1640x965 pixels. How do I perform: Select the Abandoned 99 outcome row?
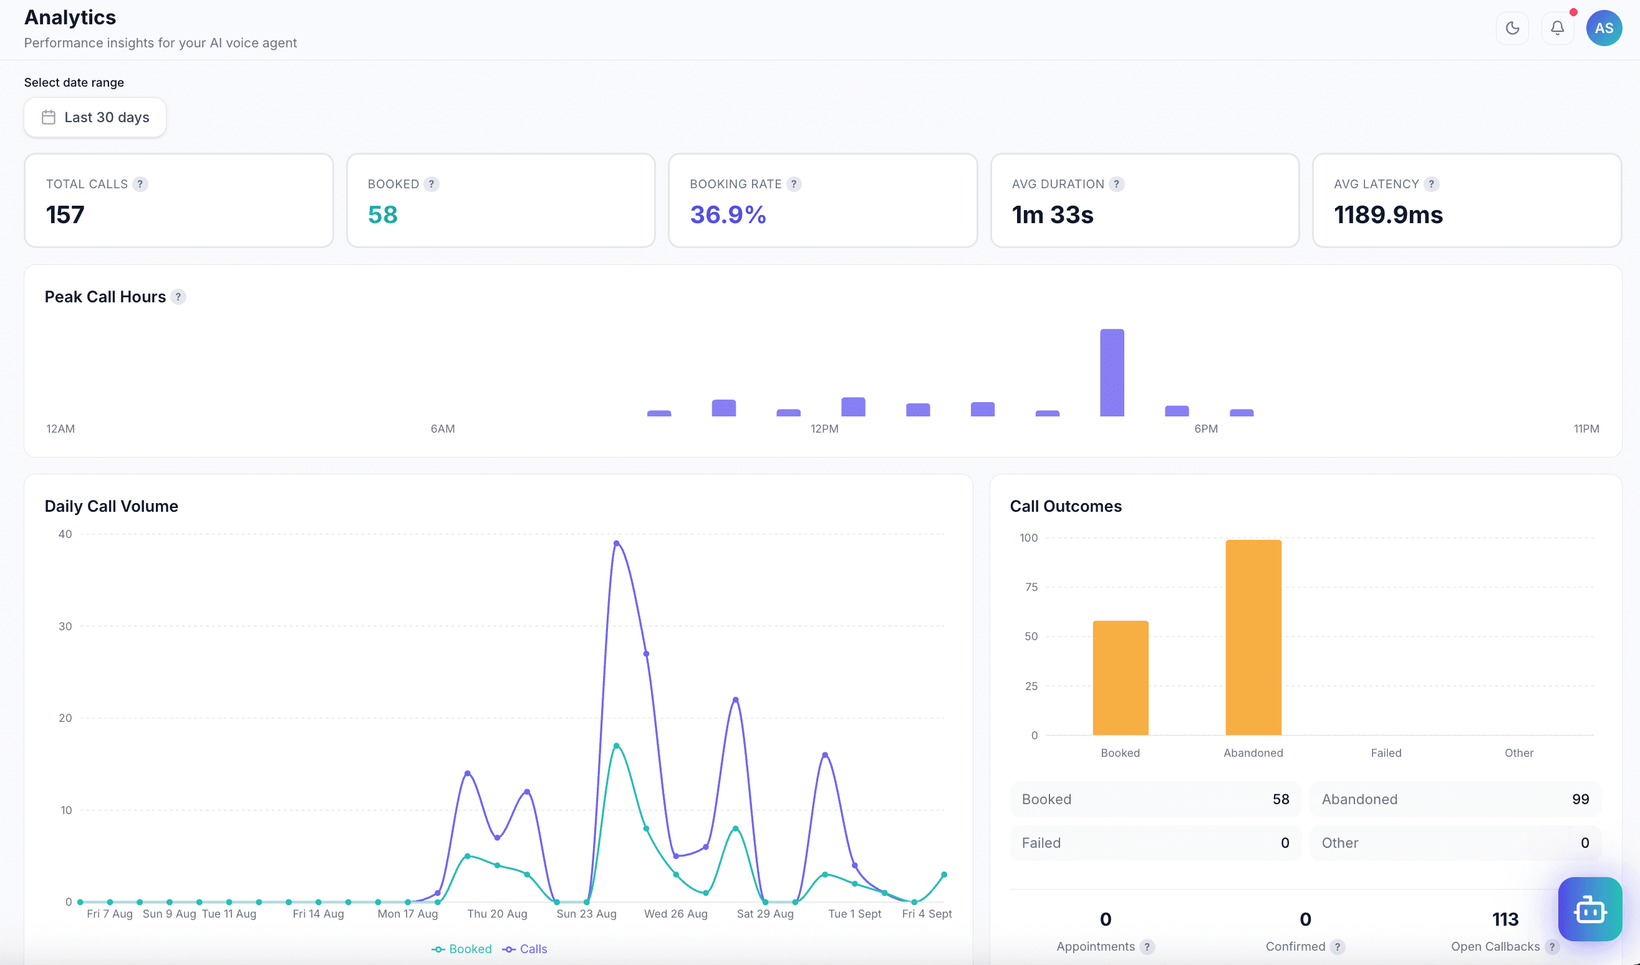[1455, 799]
